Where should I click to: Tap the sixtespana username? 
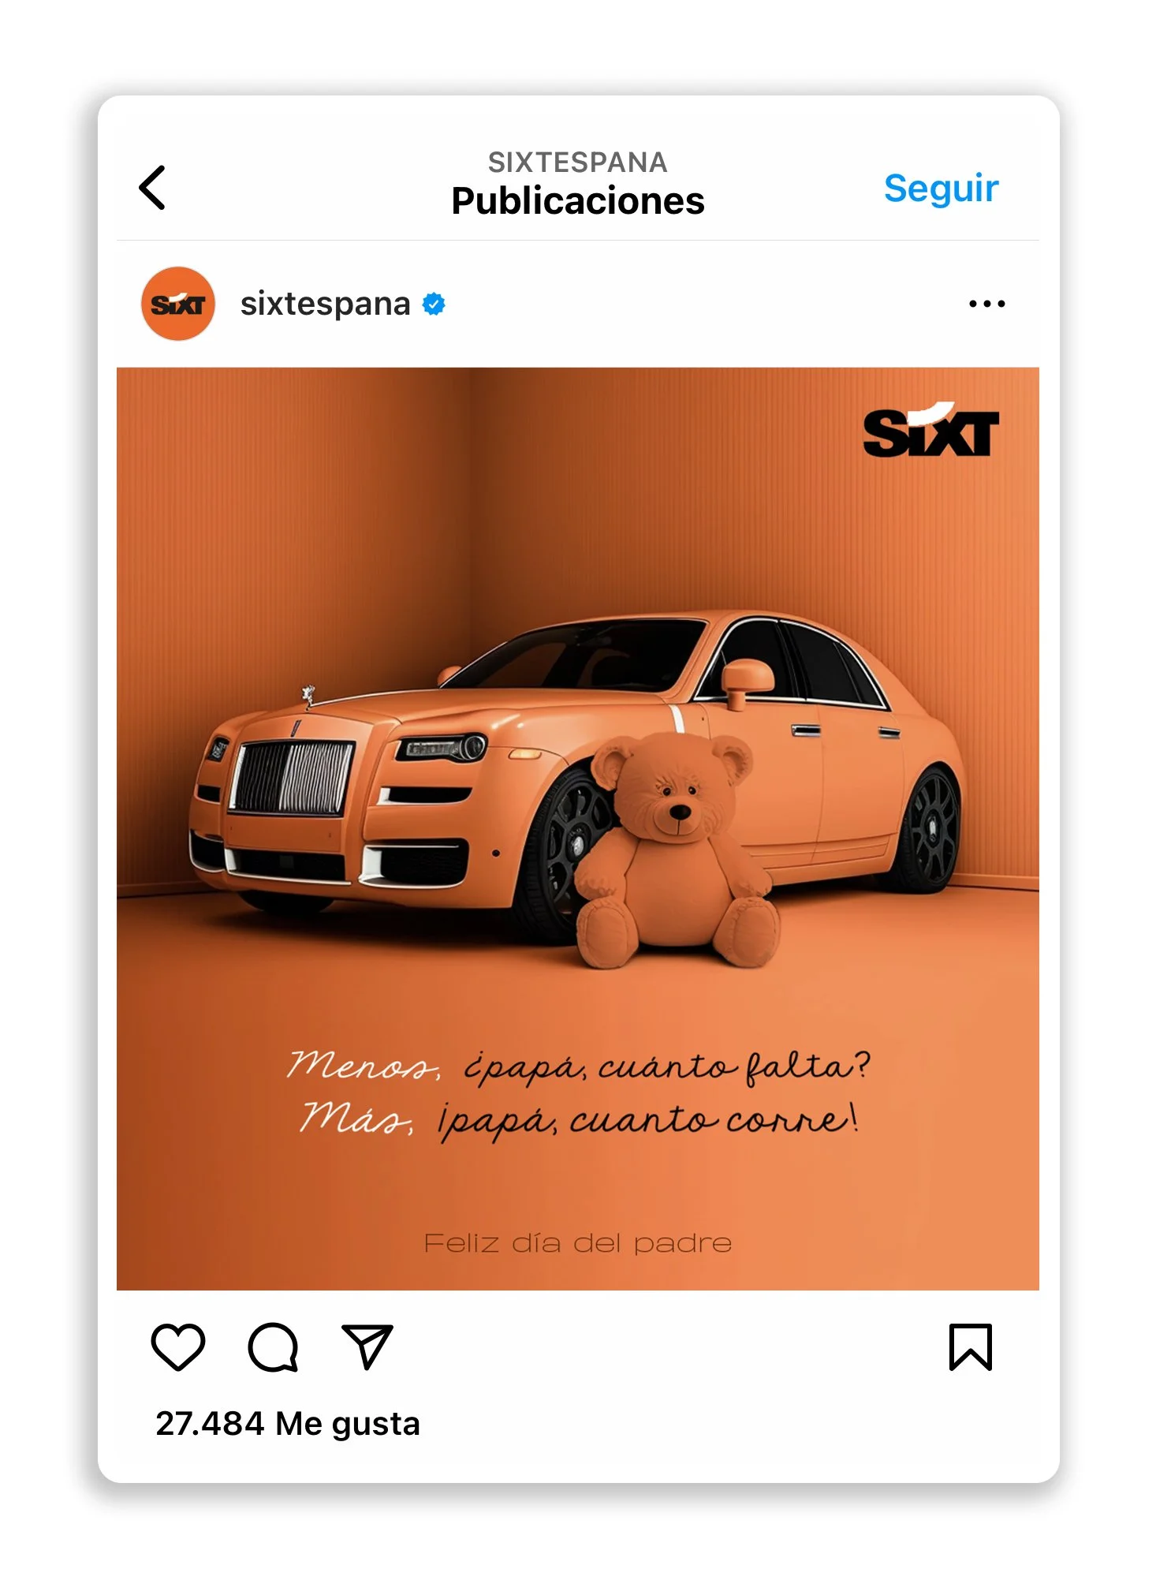coord(325,304)
